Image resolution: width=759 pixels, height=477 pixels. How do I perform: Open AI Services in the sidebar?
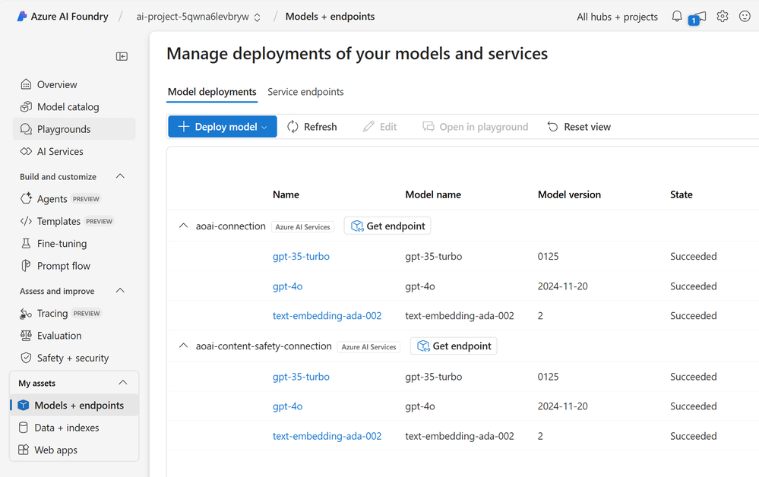74,151
